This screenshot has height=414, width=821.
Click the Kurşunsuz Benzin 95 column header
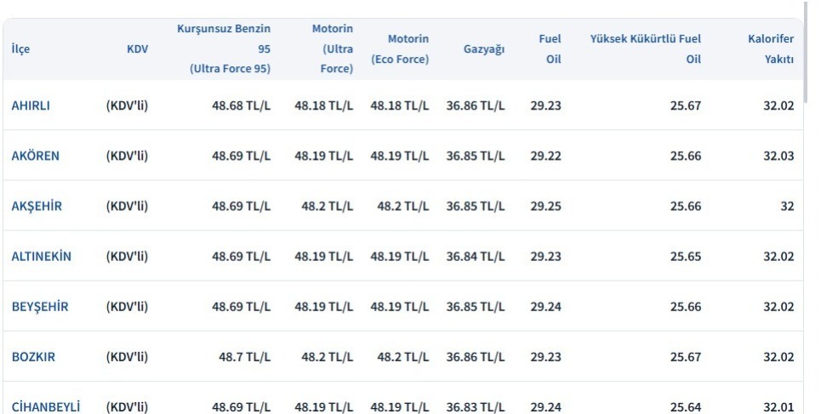[x=224, y=48]
